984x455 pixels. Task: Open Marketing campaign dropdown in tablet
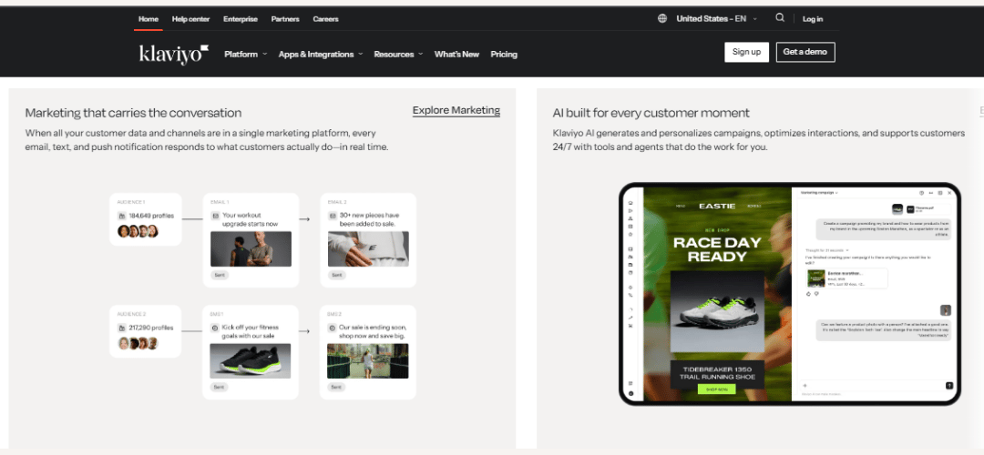tap(820, 192)
